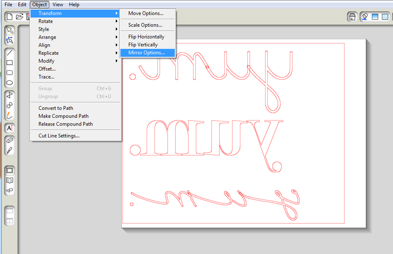
Task: Select the Text tool
Action: pyautogui.click(x=10, y=128)
